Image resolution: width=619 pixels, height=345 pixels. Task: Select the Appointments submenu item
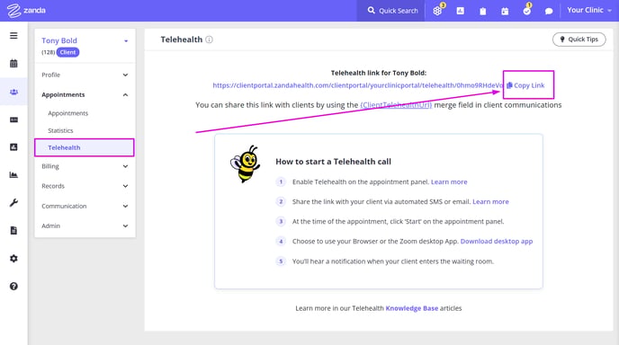[67, 113]
